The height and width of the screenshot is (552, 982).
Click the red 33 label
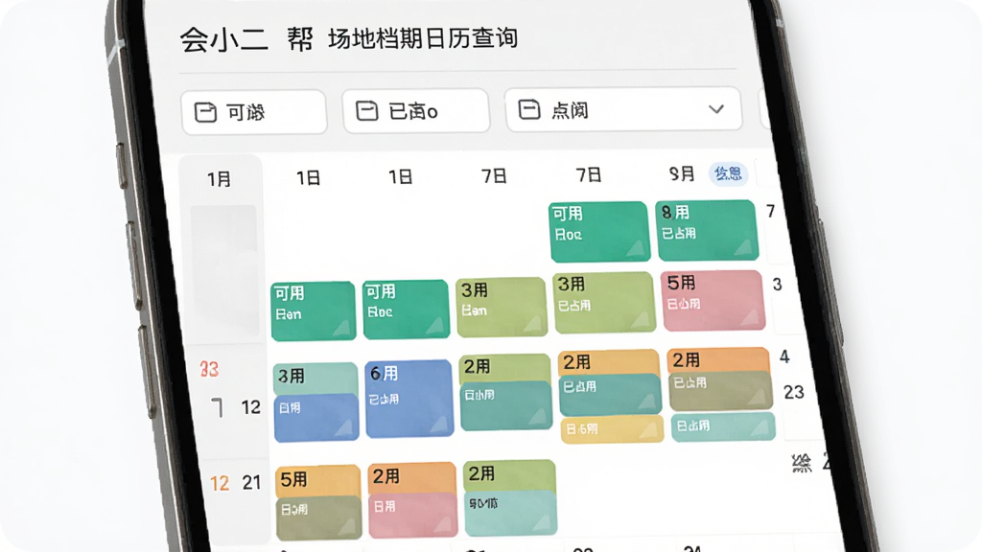point(209,369)
